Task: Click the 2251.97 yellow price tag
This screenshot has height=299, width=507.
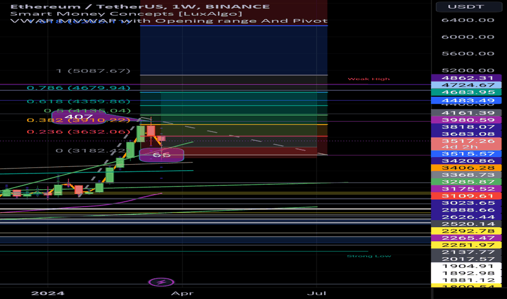Action: (467, 245)
